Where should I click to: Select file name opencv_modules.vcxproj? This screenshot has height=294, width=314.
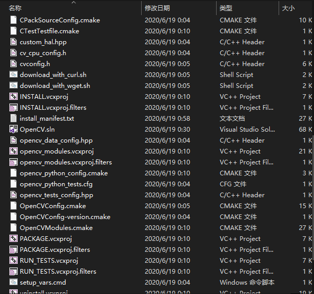pos(57,151)
